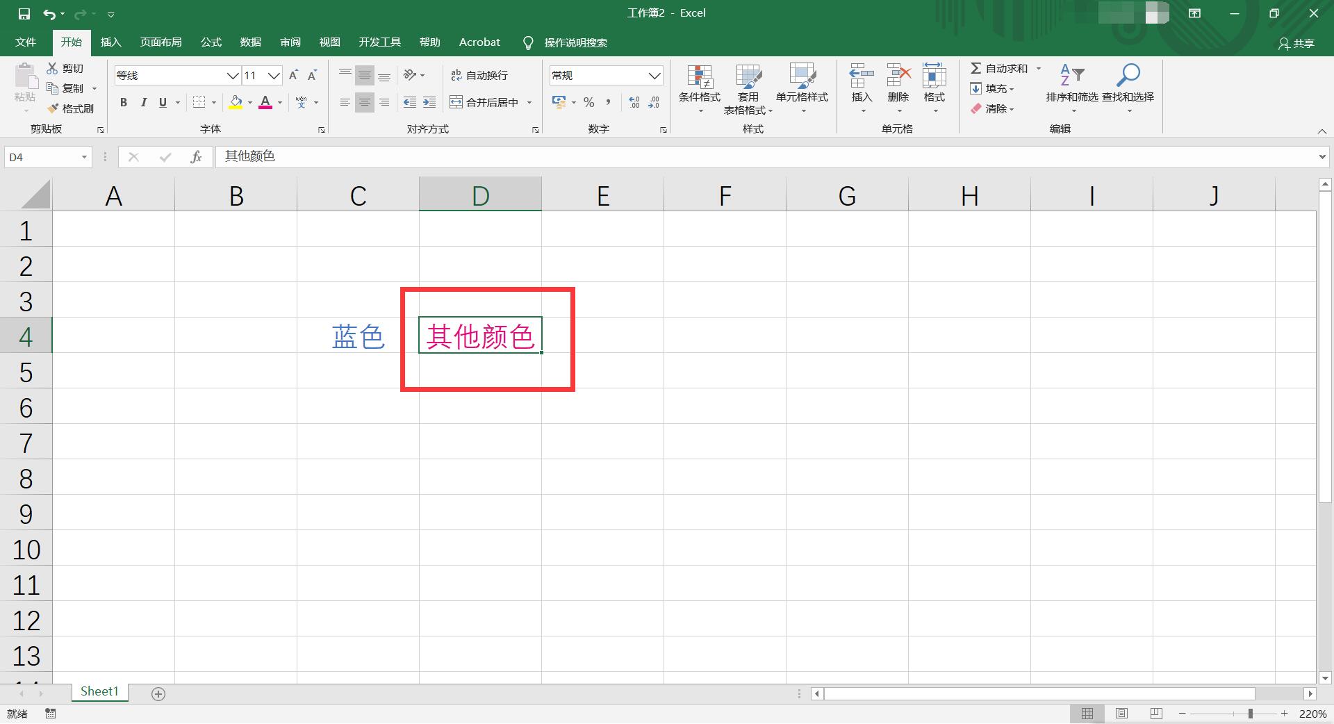Click AutoSum (自动求和) button

[x=1000, y=68]
